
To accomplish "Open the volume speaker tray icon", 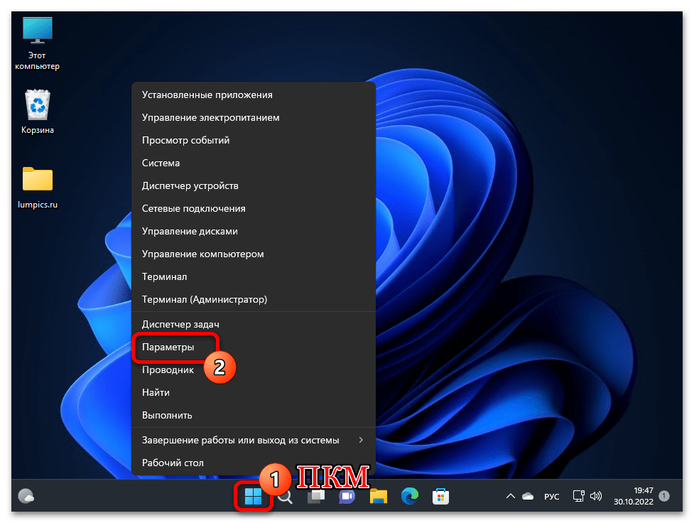I will (596, 496).
